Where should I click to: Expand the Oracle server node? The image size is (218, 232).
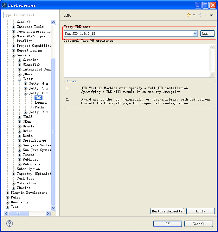(x=19, y=126)
